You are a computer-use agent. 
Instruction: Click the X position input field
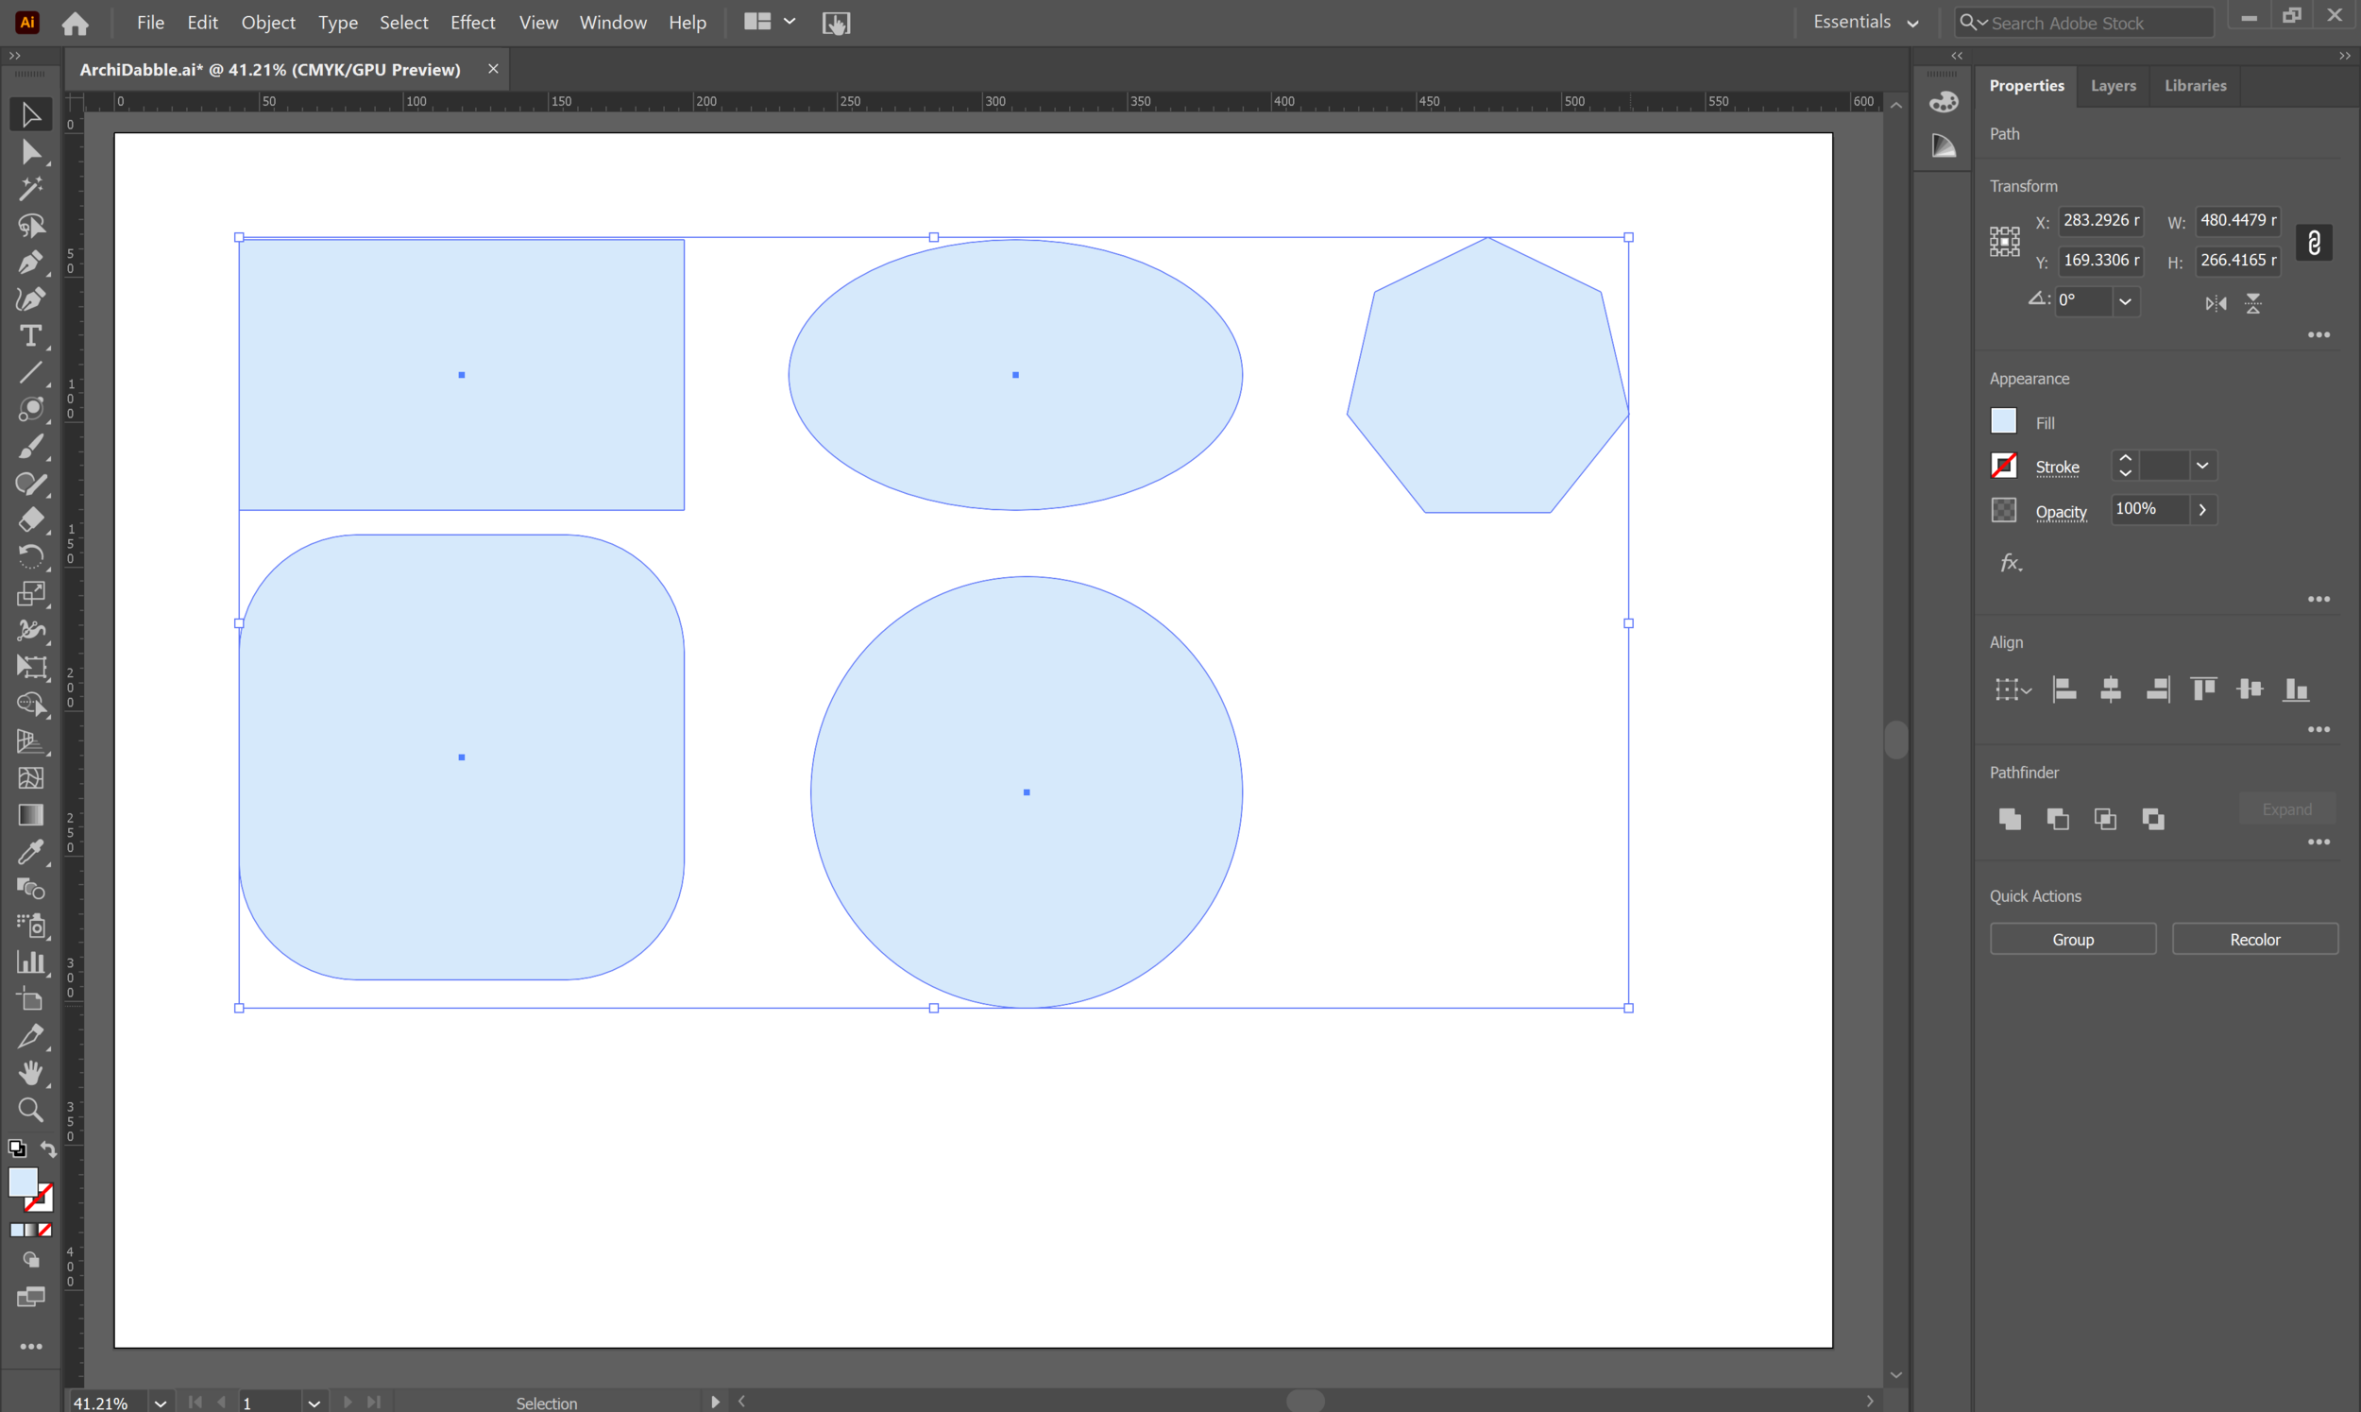(2100, 221)
